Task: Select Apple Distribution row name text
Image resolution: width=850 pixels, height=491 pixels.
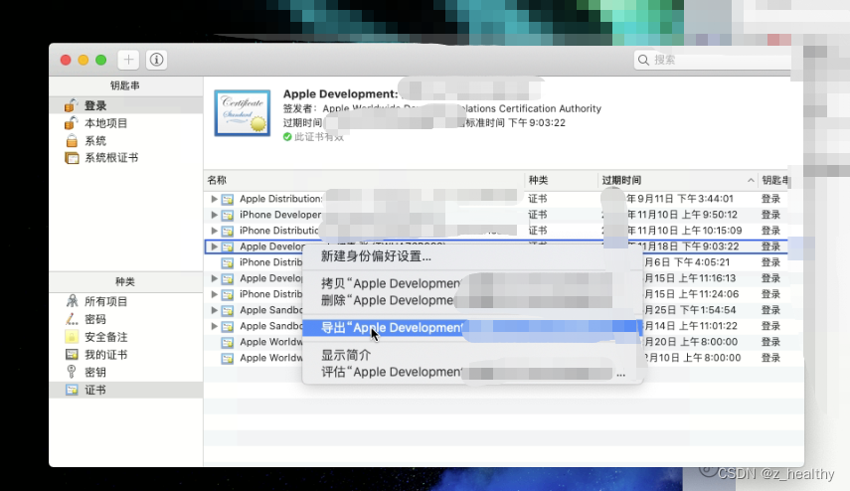Action: (280, 199)
